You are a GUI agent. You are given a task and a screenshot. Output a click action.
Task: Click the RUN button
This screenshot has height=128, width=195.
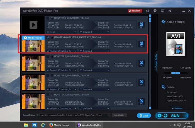pos(172,116)
